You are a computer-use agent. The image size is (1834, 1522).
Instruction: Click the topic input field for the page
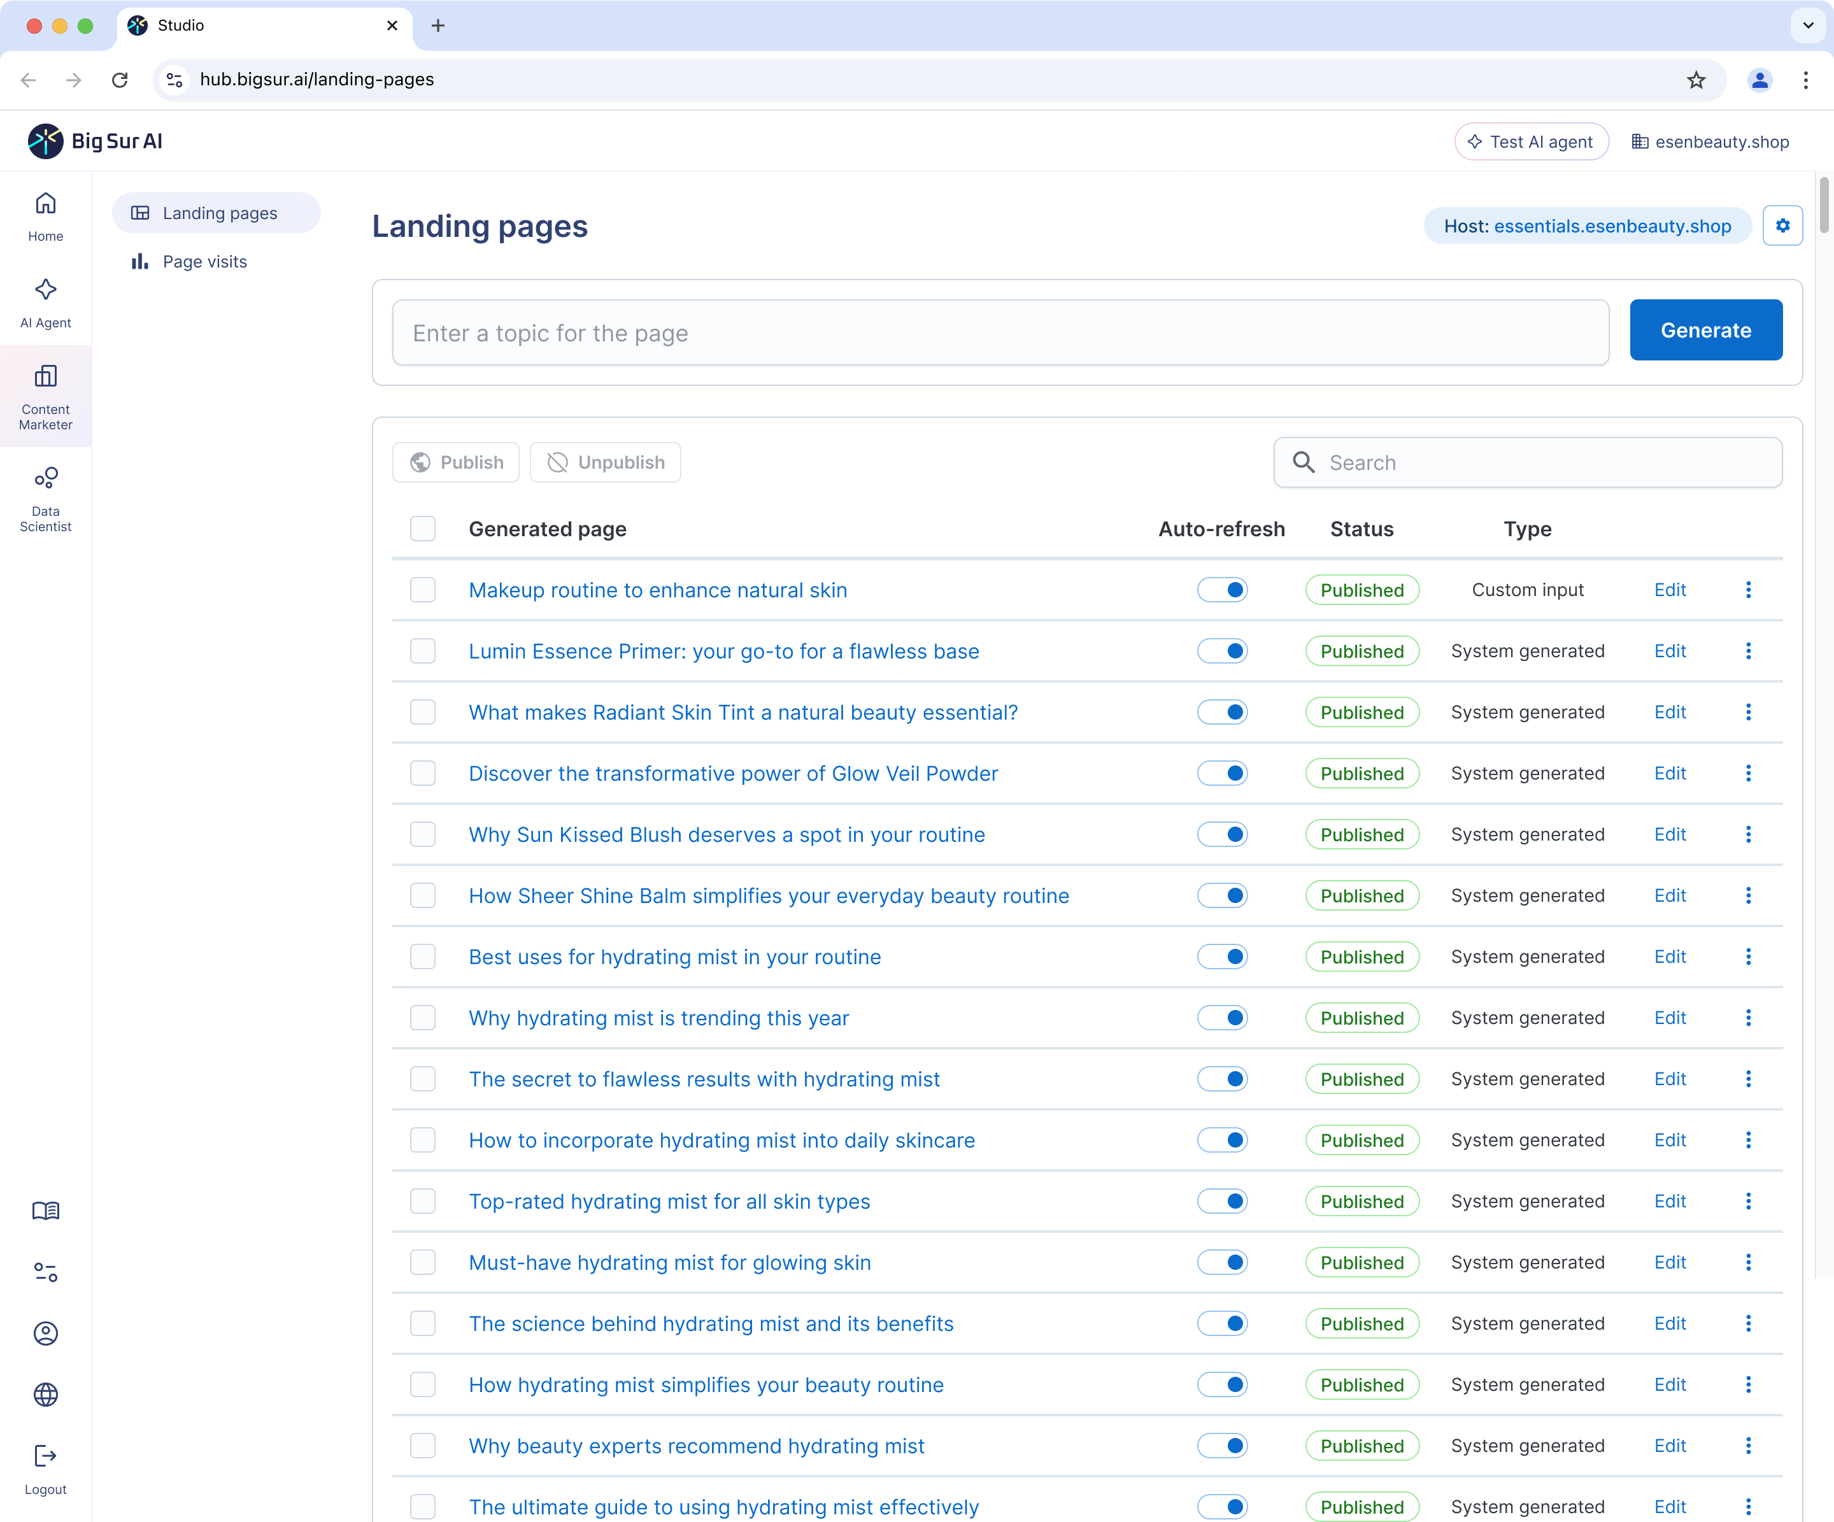(x=1000, y=332)
